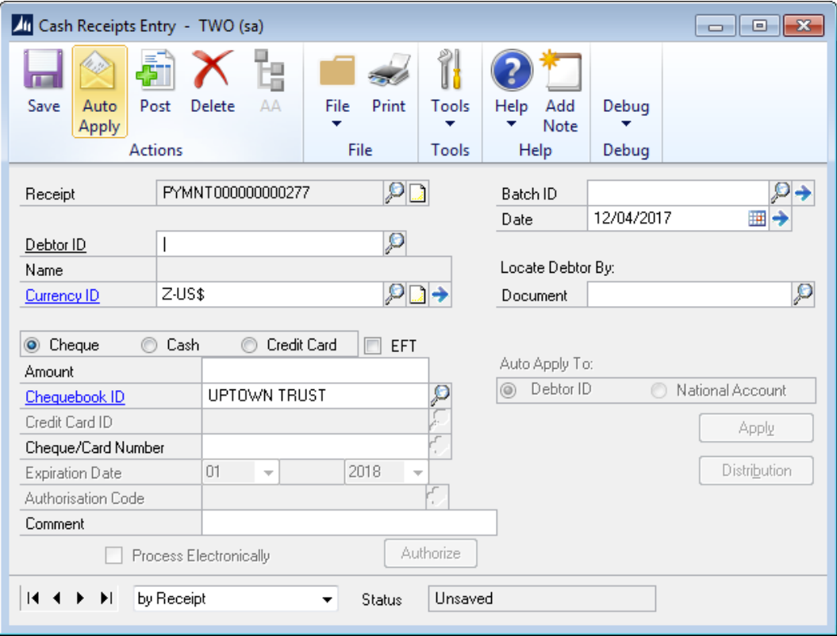Open the Help menu
837x636 pixels.
[x=511, y=113]
